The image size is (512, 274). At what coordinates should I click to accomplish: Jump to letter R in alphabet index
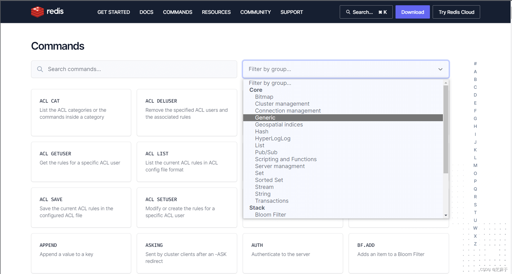click(475, 197)
